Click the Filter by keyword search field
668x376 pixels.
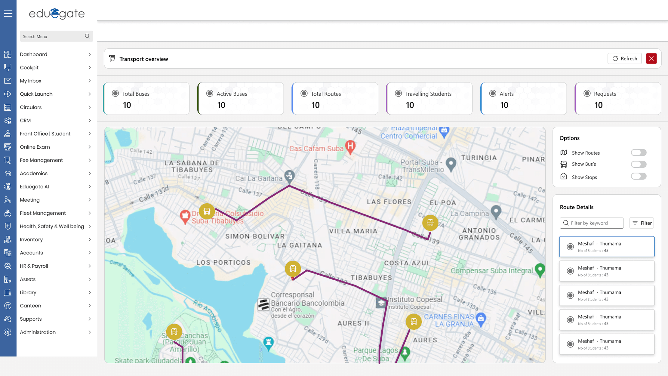tap(592, 223)
